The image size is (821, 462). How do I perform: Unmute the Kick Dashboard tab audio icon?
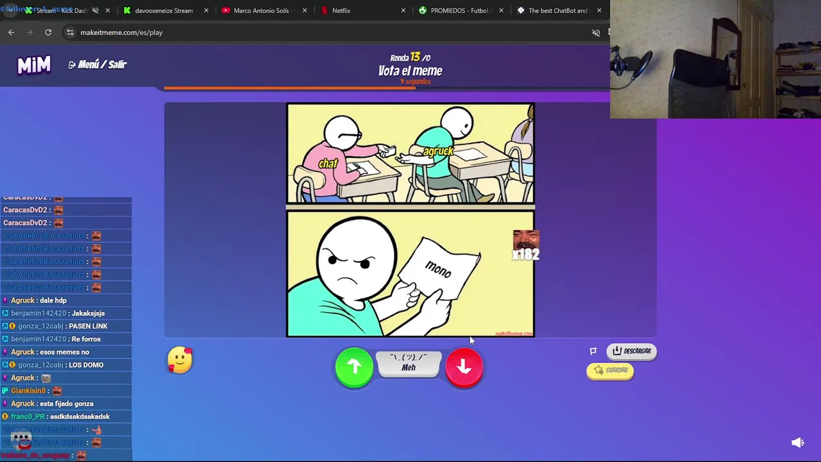[95, 10]
